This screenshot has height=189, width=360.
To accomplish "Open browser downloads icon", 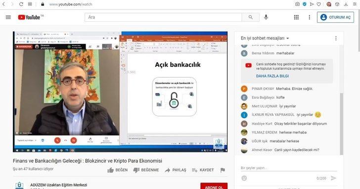I will pyautogui.click(x=346, y=4).
